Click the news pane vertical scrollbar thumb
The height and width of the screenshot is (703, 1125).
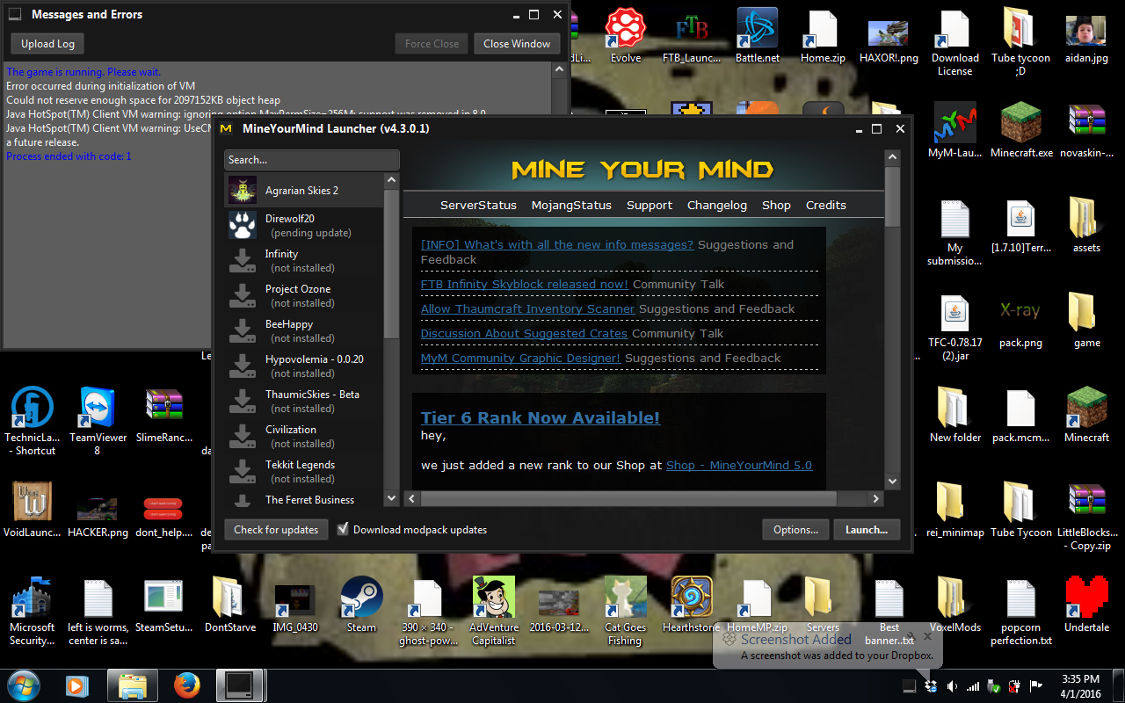[892, 197]
